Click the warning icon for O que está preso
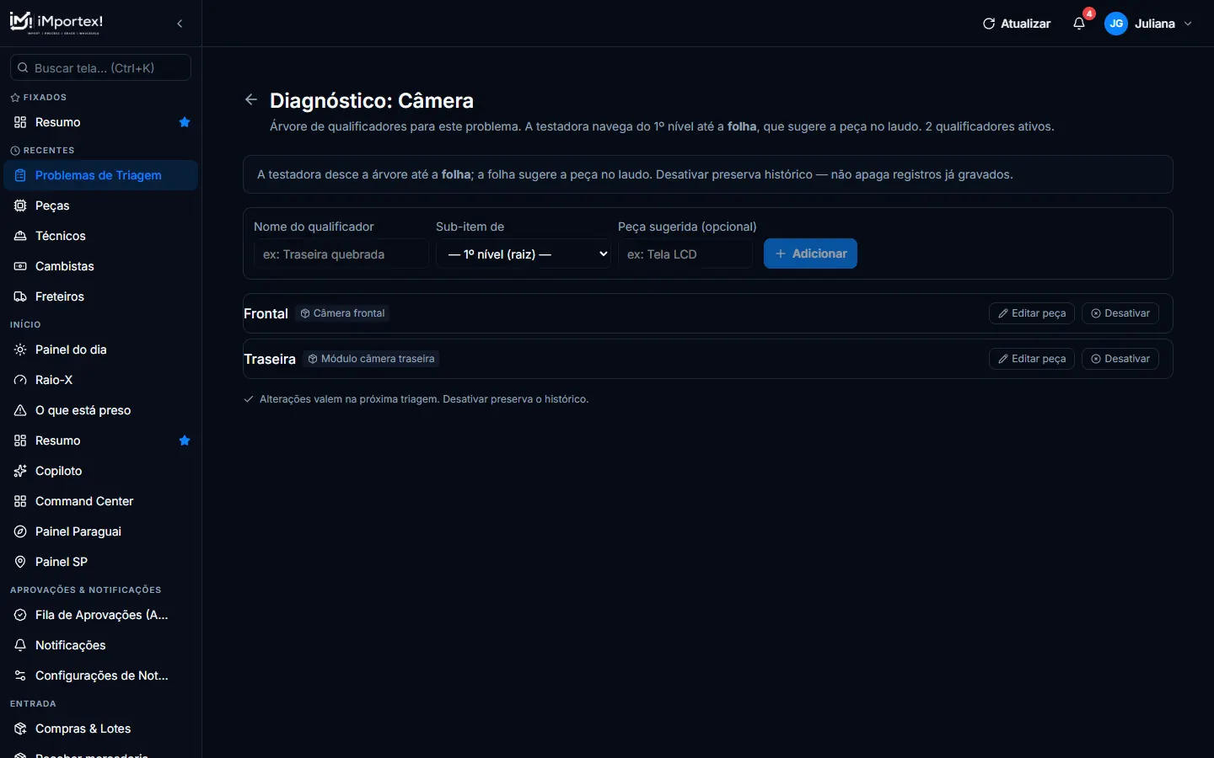Screen dimensions: 1214x758 click(20, 410)
